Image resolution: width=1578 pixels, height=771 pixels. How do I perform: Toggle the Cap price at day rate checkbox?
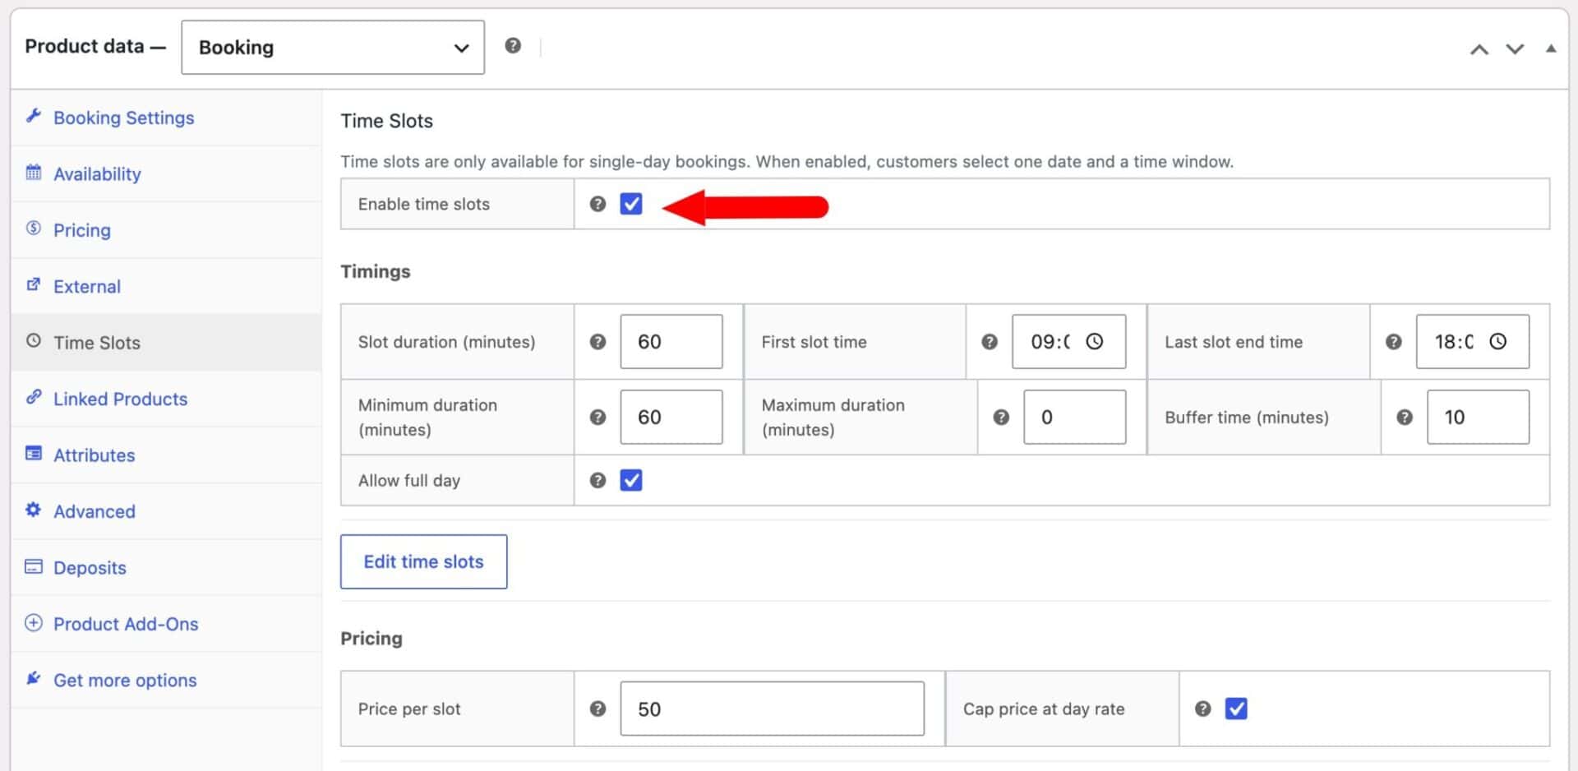[x=1236, y=709]
